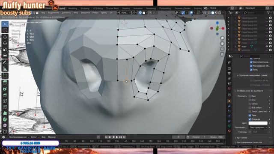Select the Knife tool
This screenshot has height=154, width=274.
(5, 107)
